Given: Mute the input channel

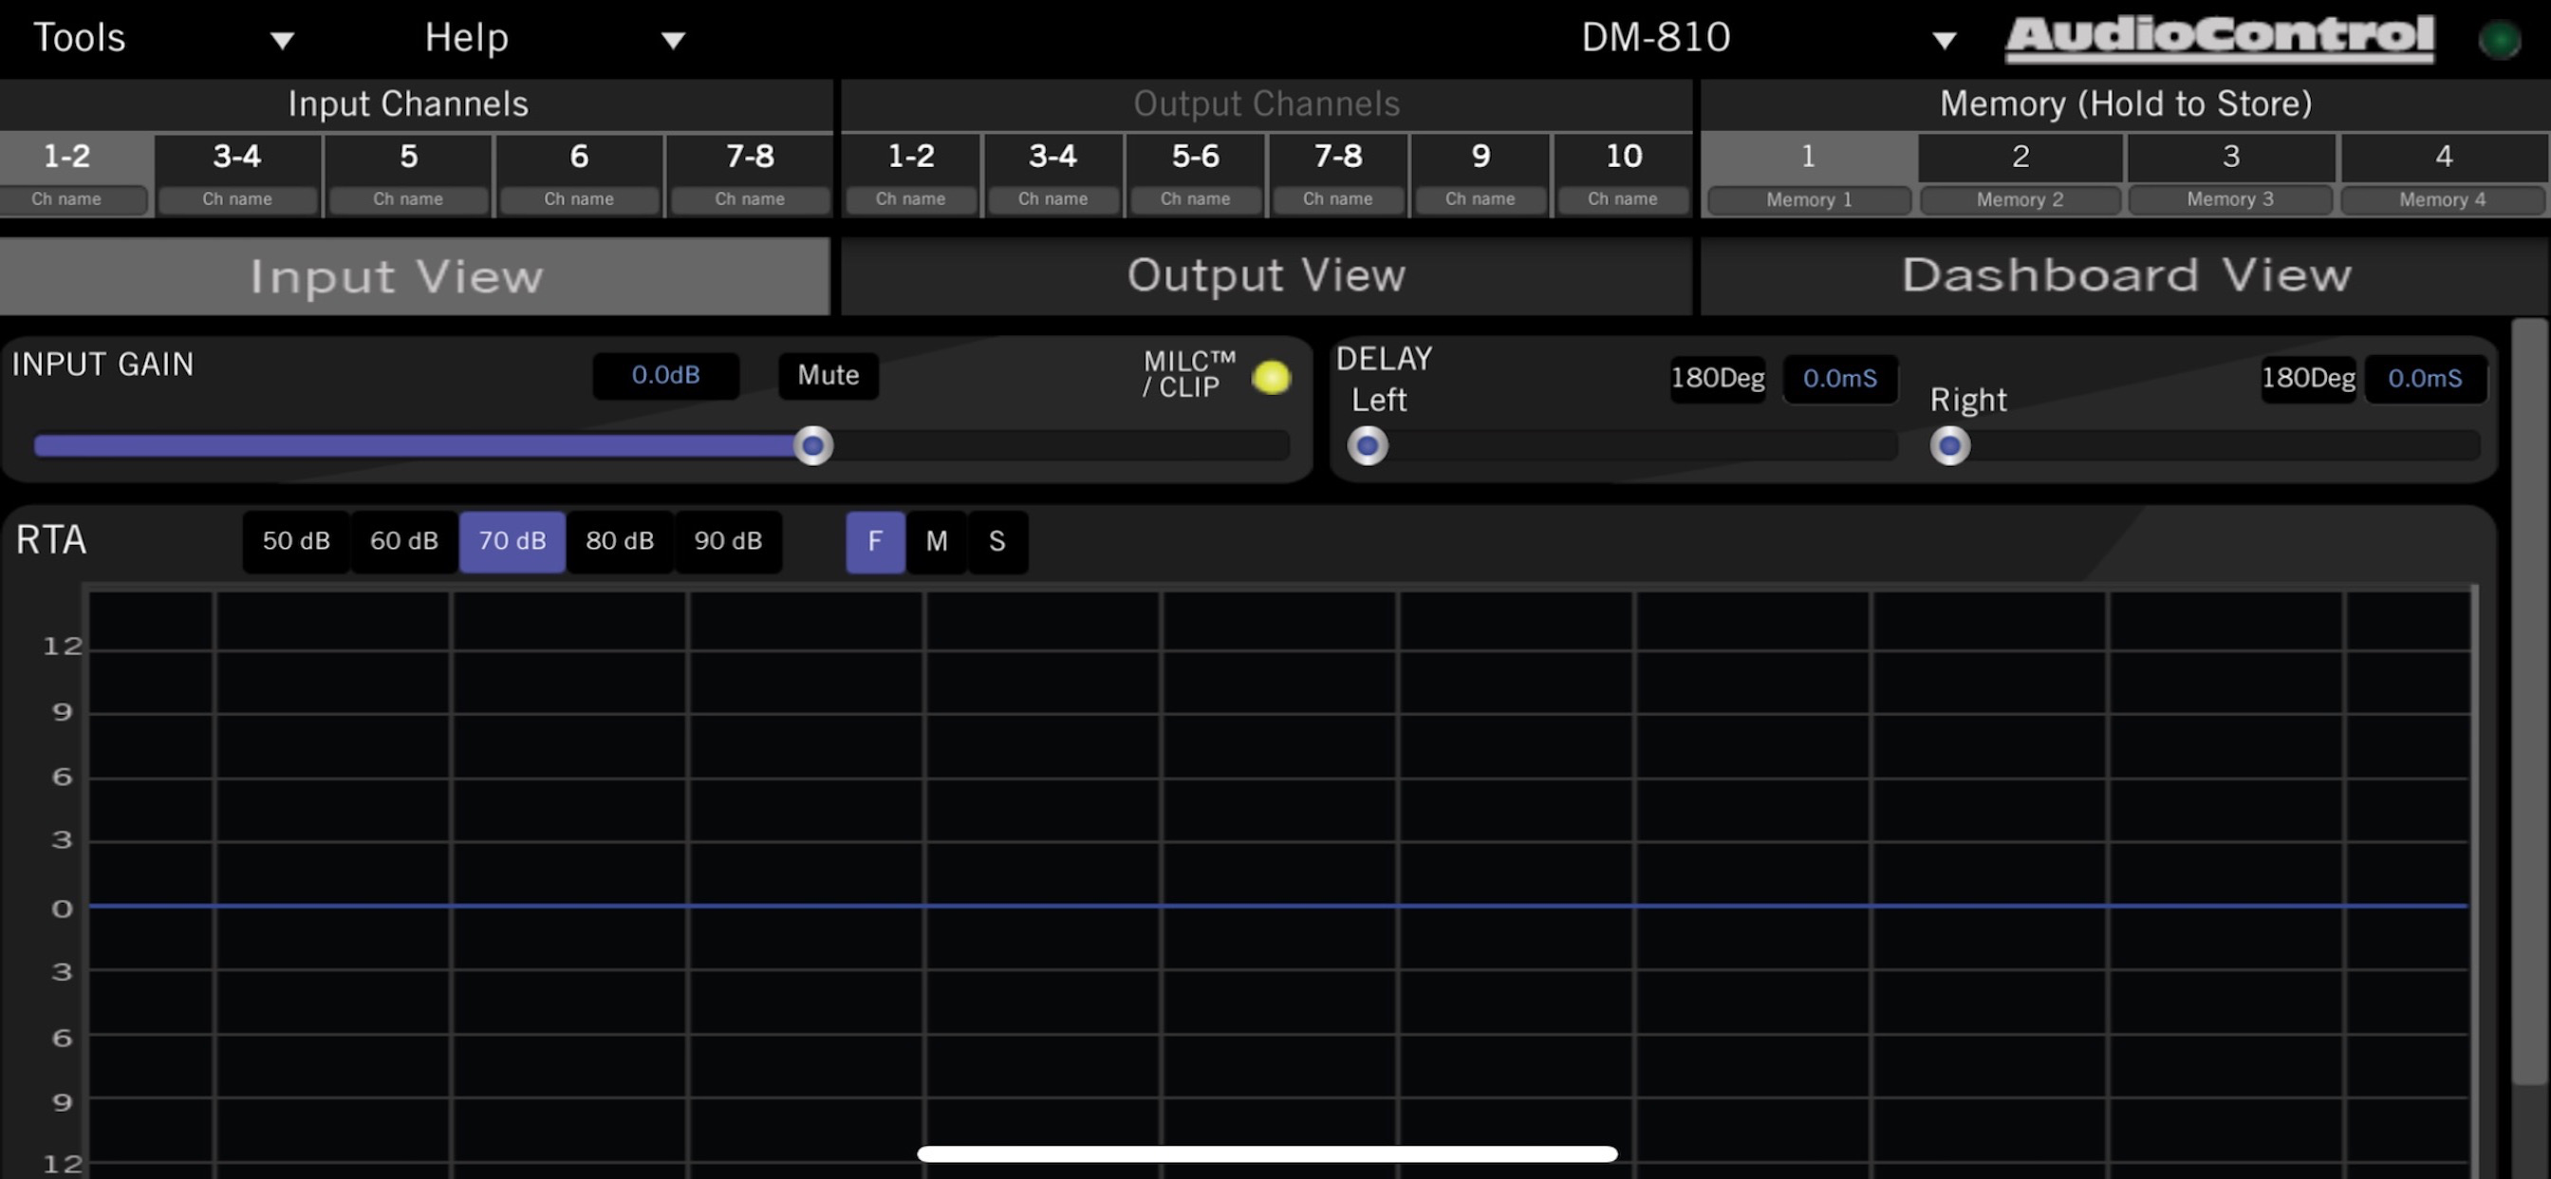Looking at the screenshot, I should tap(828, 376).
